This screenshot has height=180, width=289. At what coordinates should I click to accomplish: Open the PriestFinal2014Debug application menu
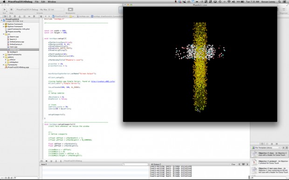(x=20, y=2)
